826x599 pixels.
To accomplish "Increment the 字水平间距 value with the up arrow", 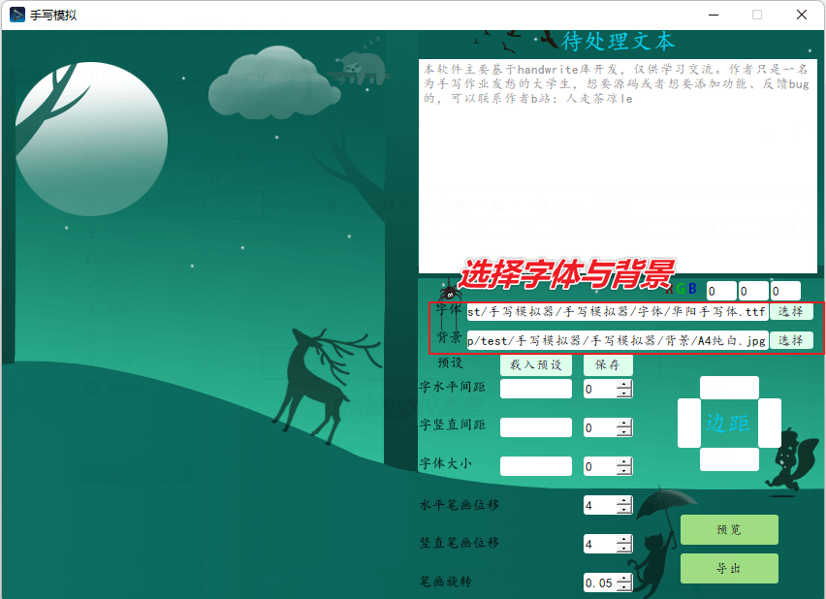I will point(624,385).
